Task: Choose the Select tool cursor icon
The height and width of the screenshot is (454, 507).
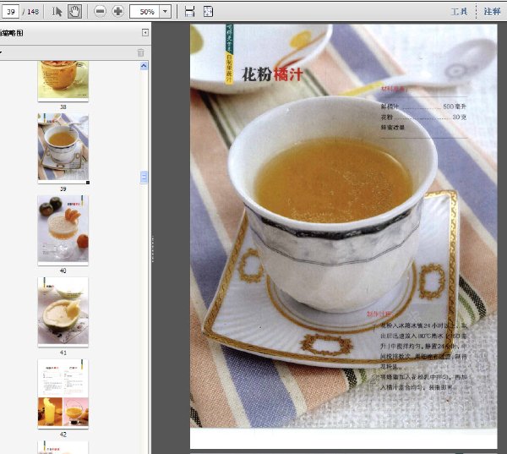Action: tap(57, 12)
